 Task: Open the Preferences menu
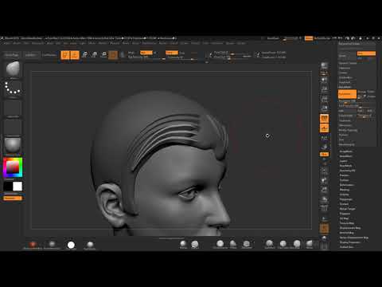tap(150, 43)
